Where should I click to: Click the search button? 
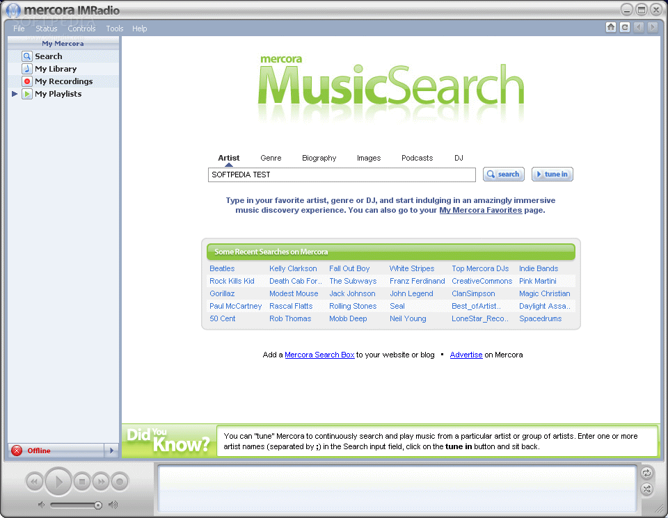(504, 174)
